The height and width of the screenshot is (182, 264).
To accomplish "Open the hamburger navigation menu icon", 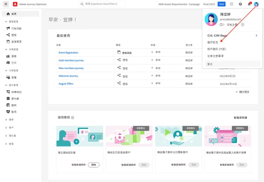I will (6, 4).
